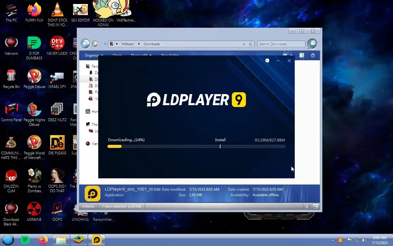393x246 pixels.
Task: Focus the Search Downloads field
Action: coord(281,44)
